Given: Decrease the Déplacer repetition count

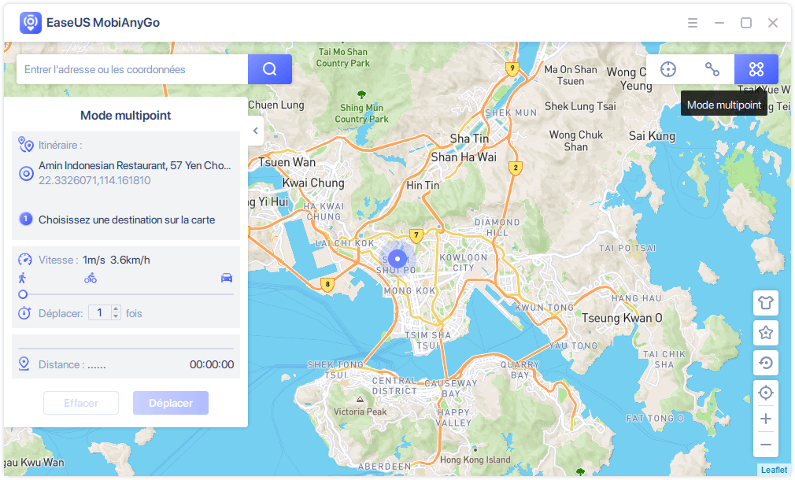Looking at the screenshot, I should click(116, 316).
